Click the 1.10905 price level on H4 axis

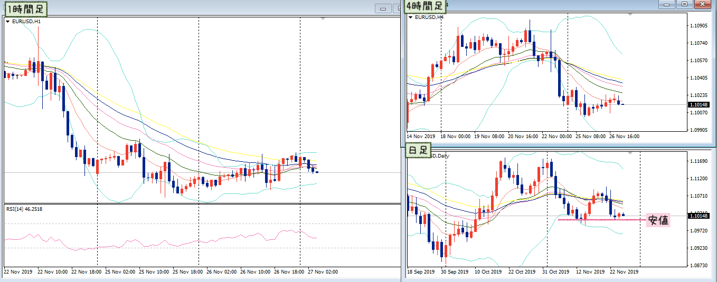coord(699,25)
